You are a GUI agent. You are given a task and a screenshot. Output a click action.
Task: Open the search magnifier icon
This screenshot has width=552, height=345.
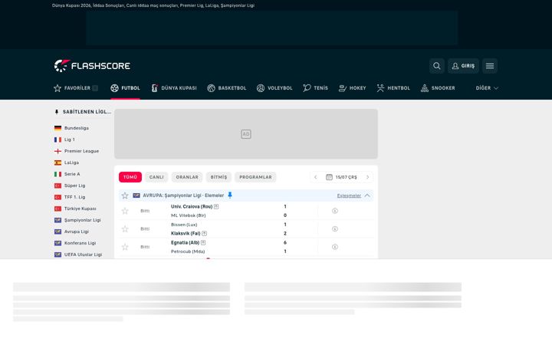click(x=436, y=66)
